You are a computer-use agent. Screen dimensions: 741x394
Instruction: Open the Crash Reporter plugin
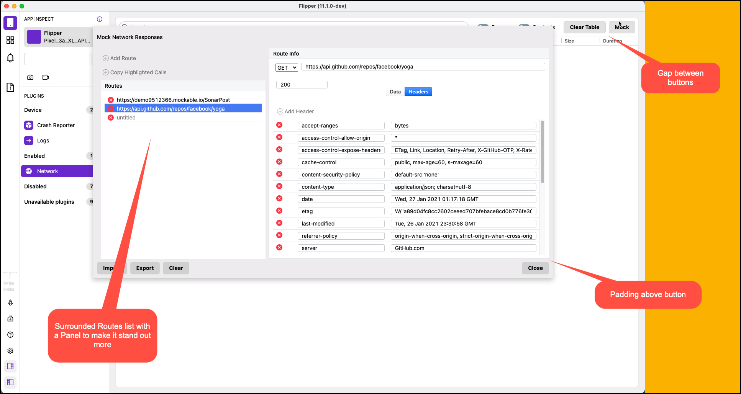tap(56, 125)
